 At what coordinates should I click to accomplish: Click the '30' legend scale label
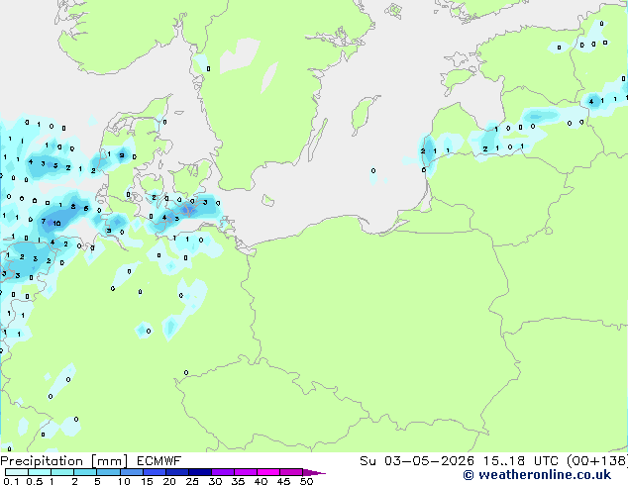point(216,481)
